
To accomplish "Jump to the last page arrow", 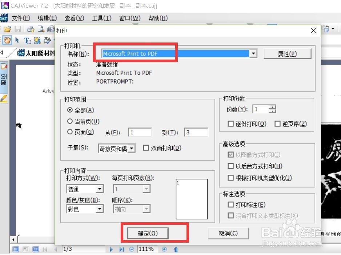I will coord(121,249).
